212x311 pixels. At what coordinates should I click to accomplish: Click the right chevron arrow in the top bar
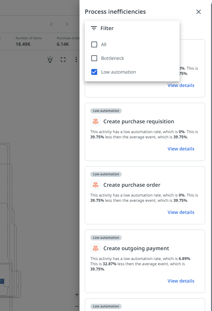pyautogui.click(x=67, y=24)
